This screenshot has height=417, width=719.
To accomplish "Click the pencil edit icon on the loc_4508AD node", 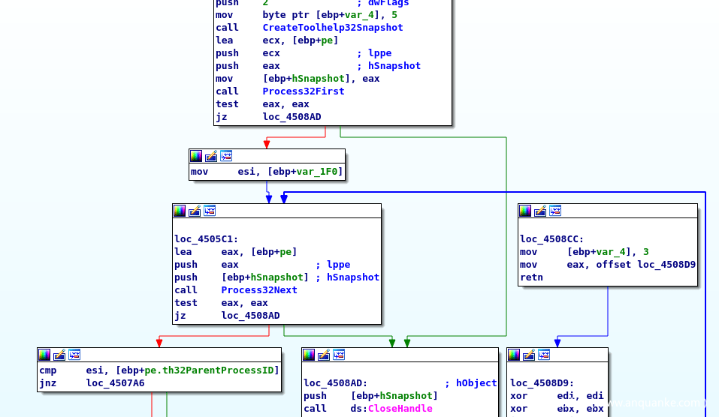I will click(x=324, y=355).
